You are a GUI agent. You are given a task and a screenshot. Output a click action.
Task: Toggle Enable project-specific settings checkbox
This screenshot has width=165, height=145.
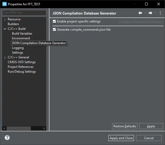click(x=54, y=21)
